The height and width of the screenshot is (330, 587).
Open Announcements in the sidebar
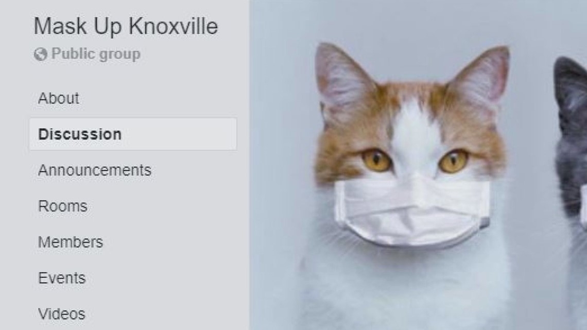click(x=95, y=170)
